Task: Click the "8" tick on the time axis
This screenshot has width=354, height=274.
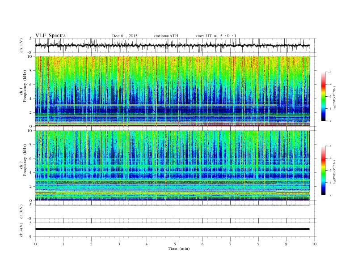Action: point(258,244)
